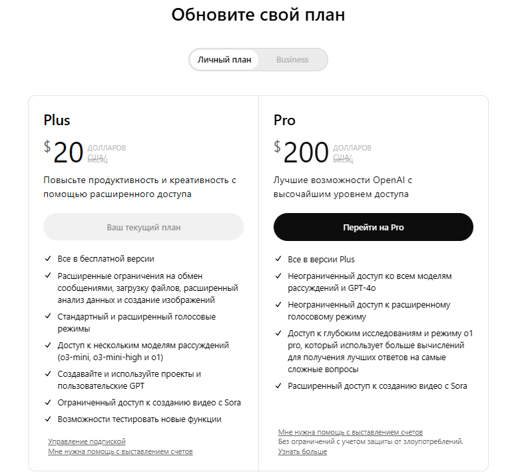This screenshot has height=474, width=524.
Task: Select the Личный план tab
Action: click(x=224, y=60)
